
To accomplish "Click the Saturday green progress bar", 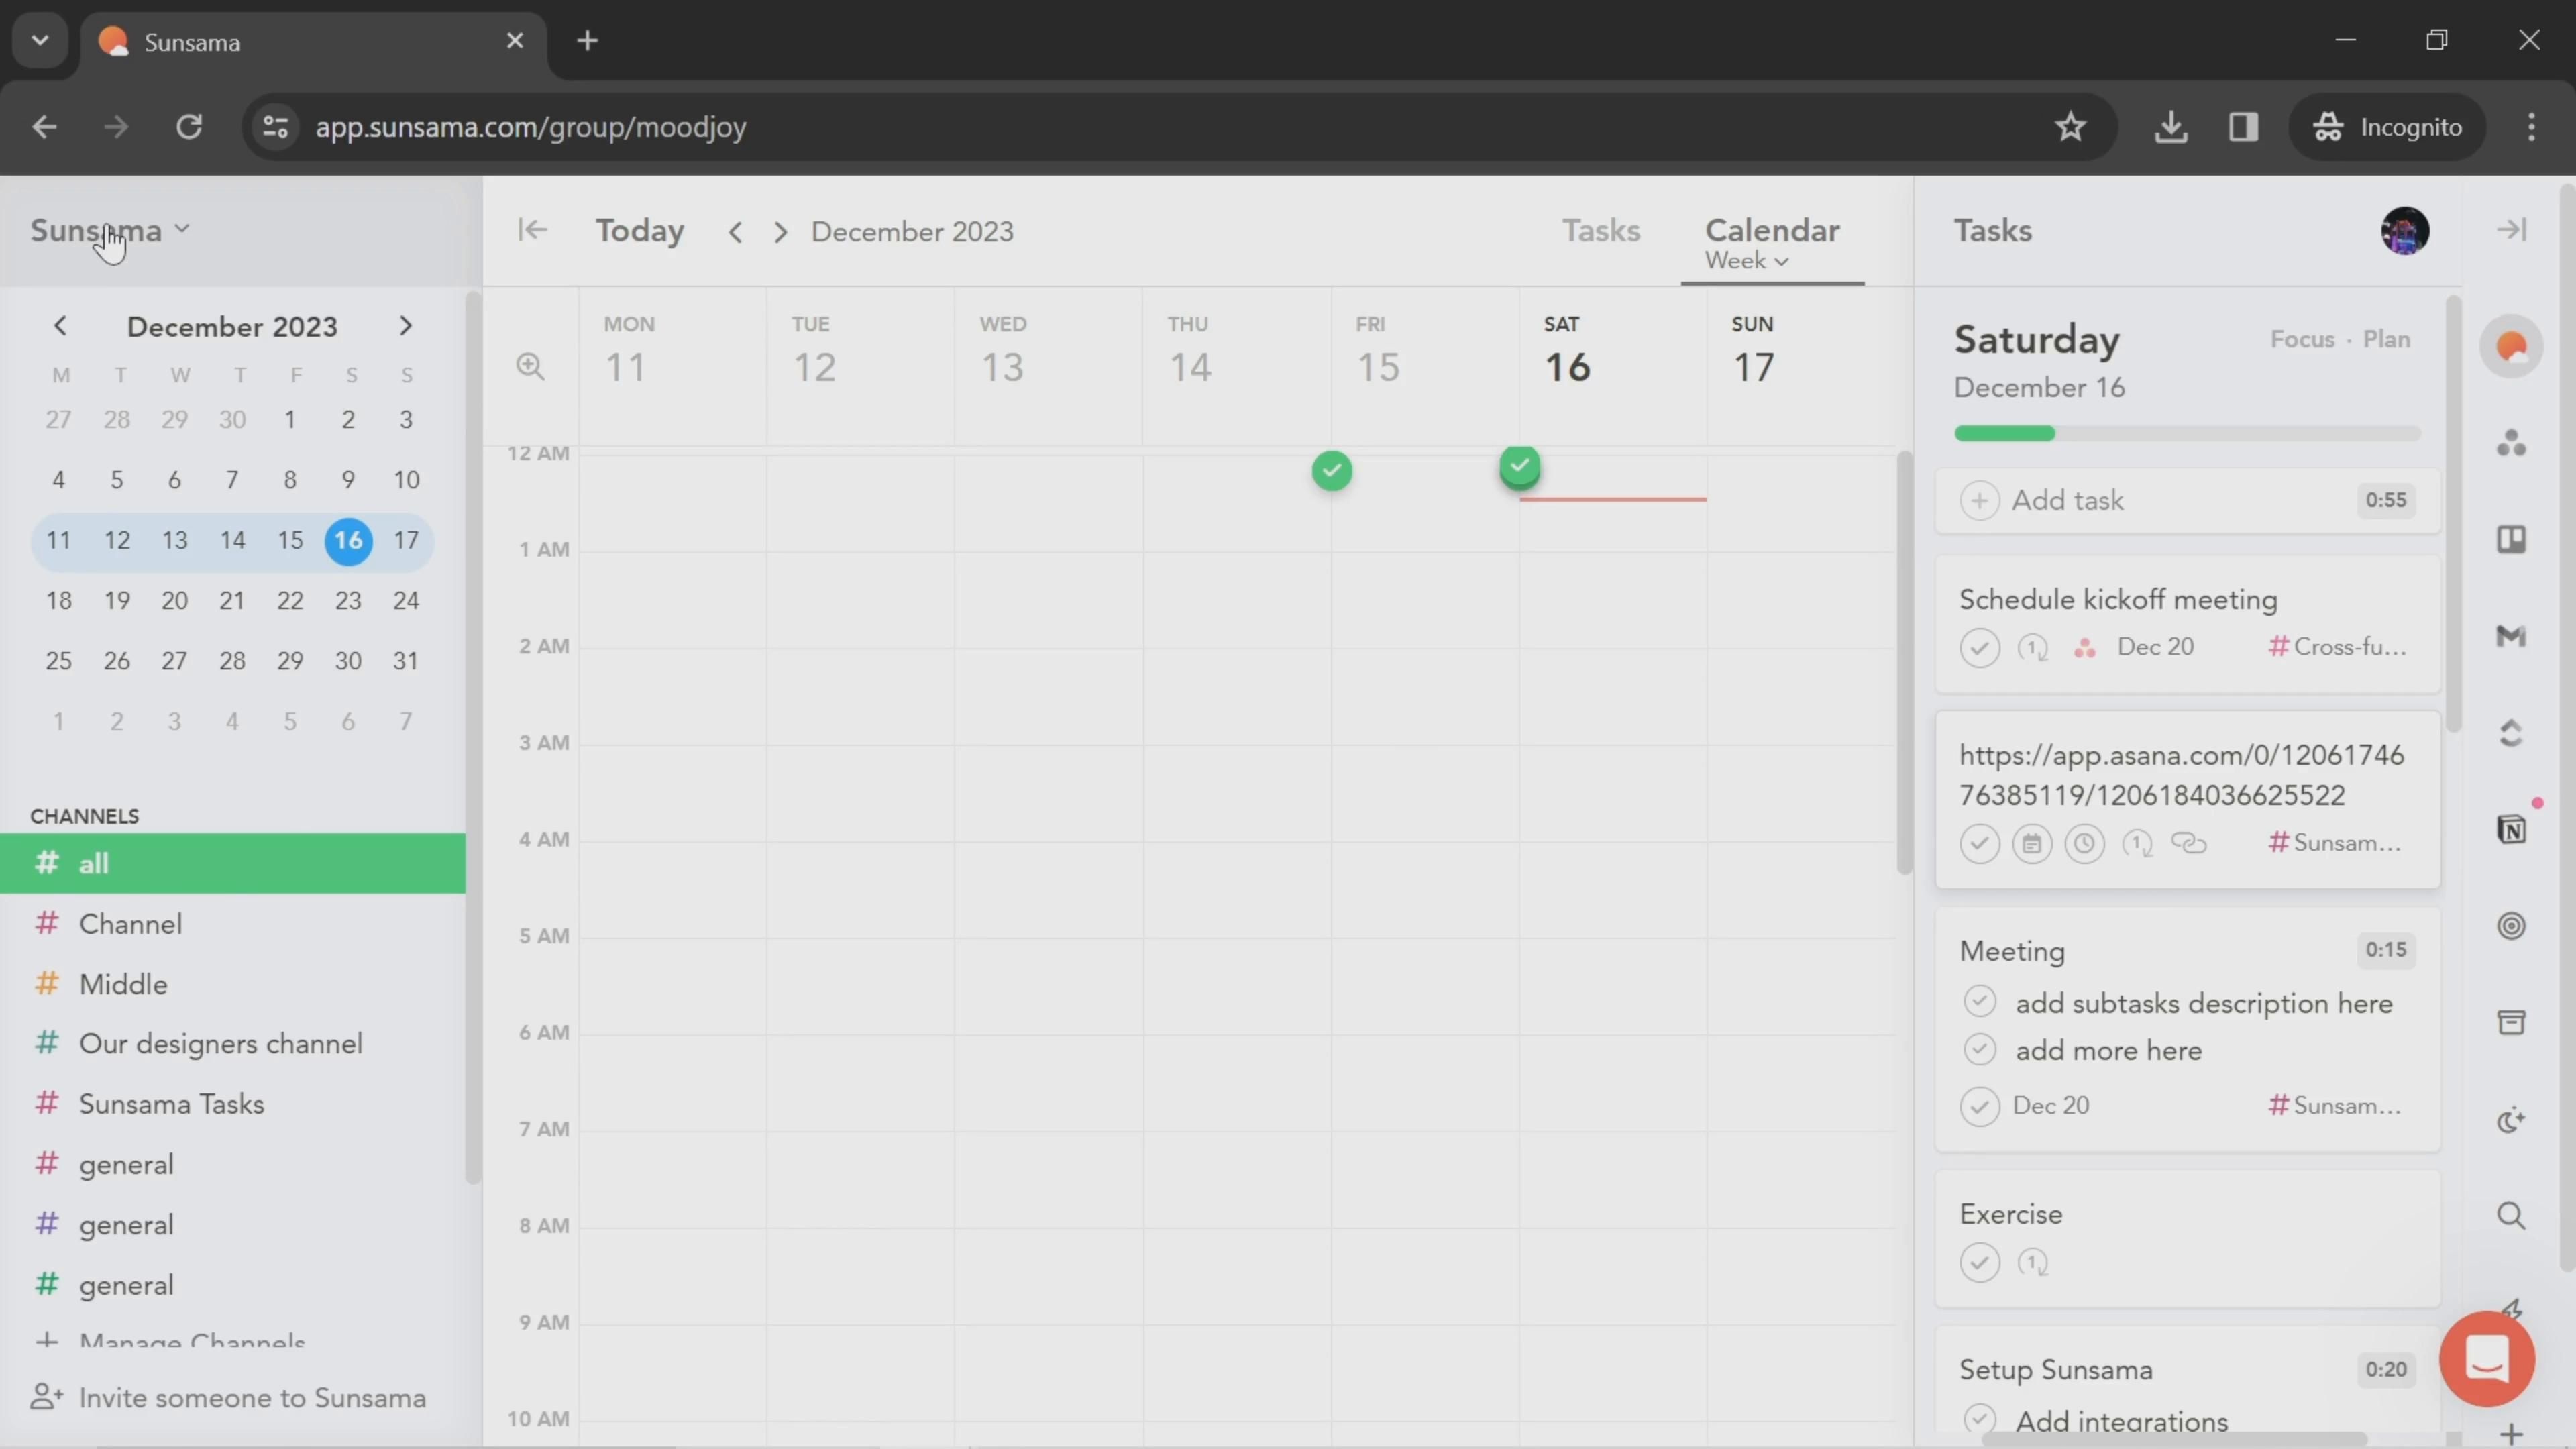I will pyautogui.click(x=2005, y=433).
